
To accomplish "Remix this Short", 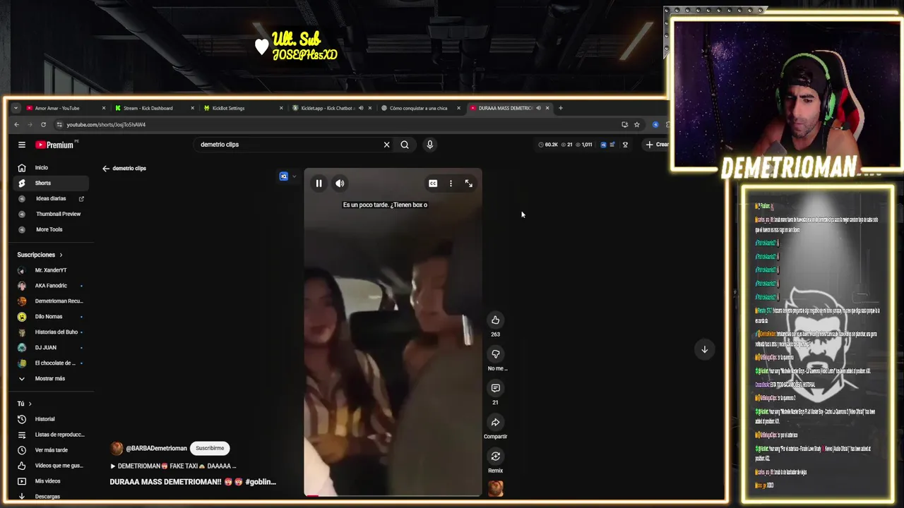I will 495,456.
